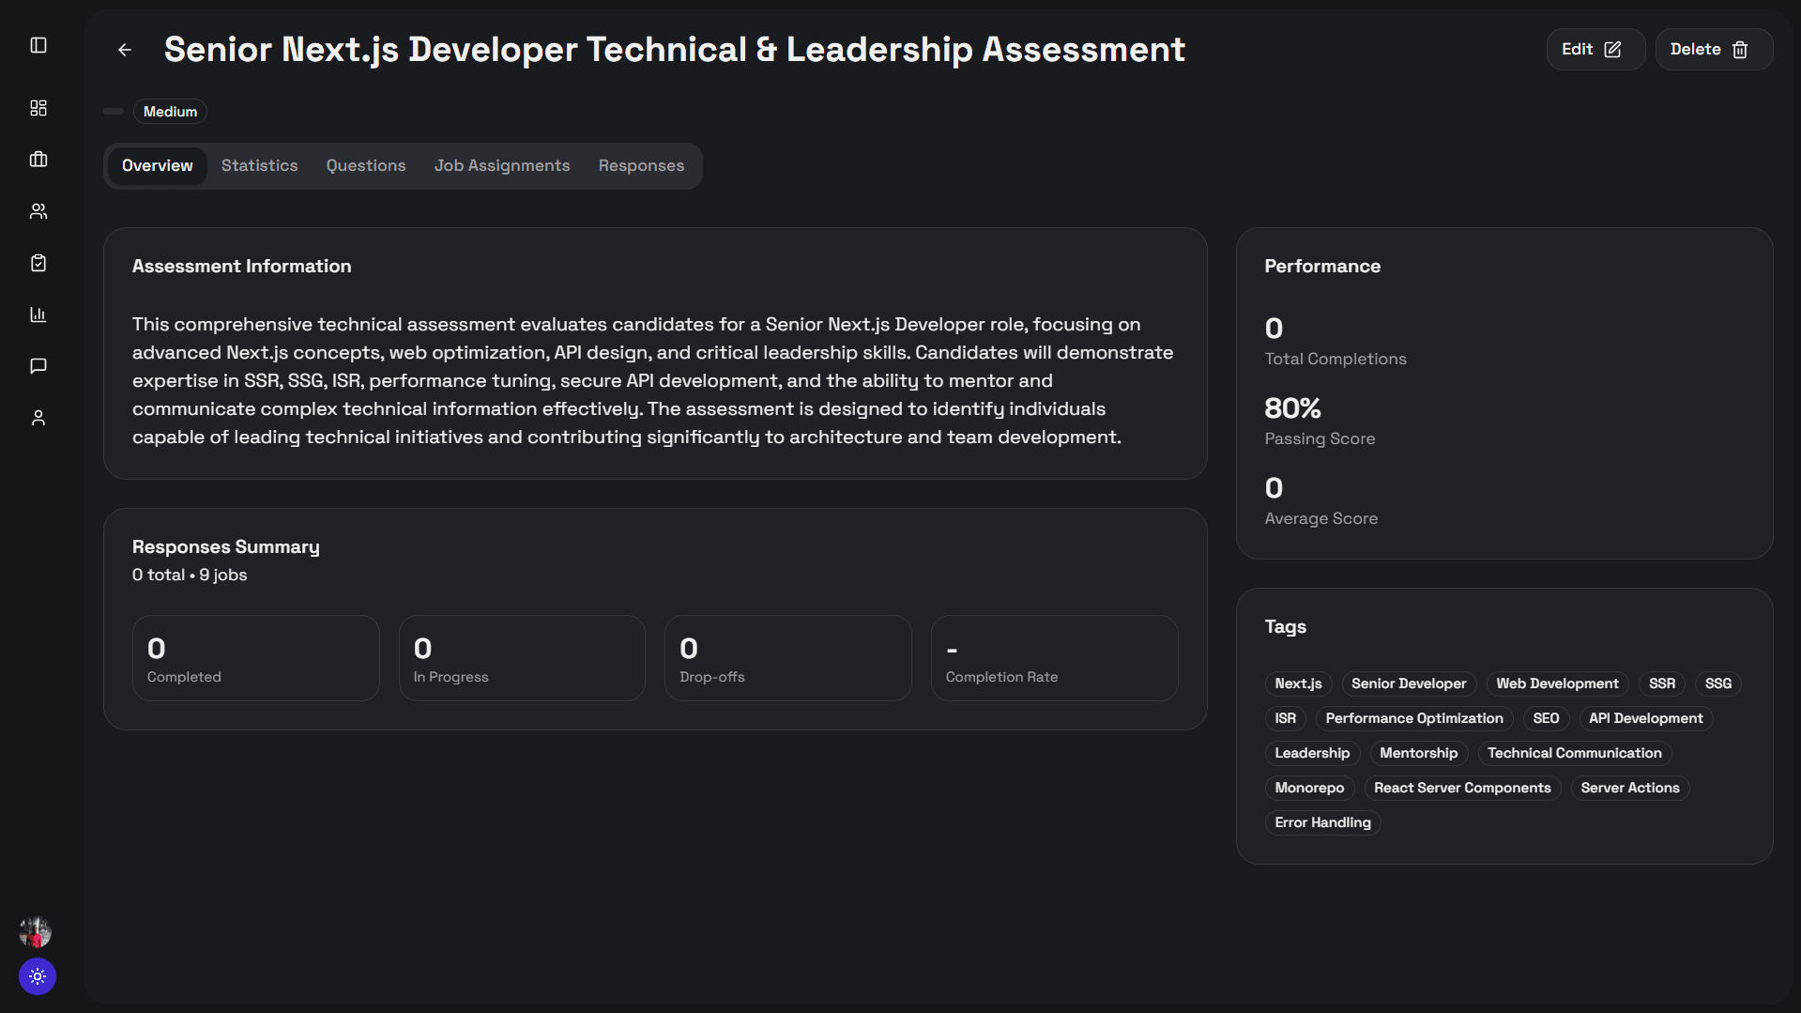Viewport: 1801px width, 1013px height.
Task: Navigate back with the arrow icon
Action: 124,50
